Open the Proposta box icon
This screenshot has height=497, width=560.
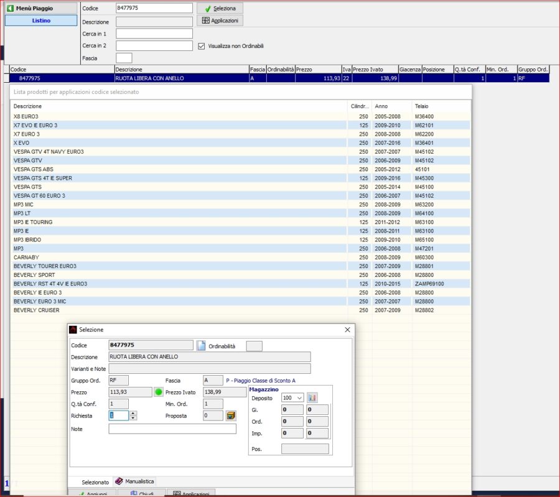(x=231, y=416)
